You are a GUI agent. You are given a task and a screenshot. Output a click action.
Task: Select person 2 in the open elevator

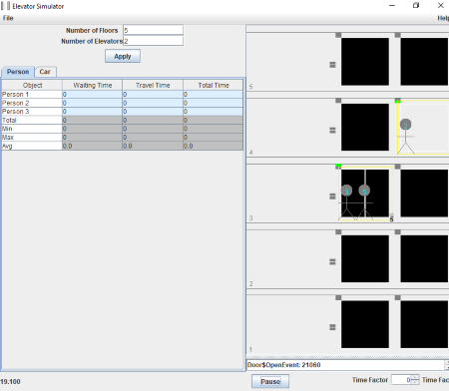click(x=406, y=137)
